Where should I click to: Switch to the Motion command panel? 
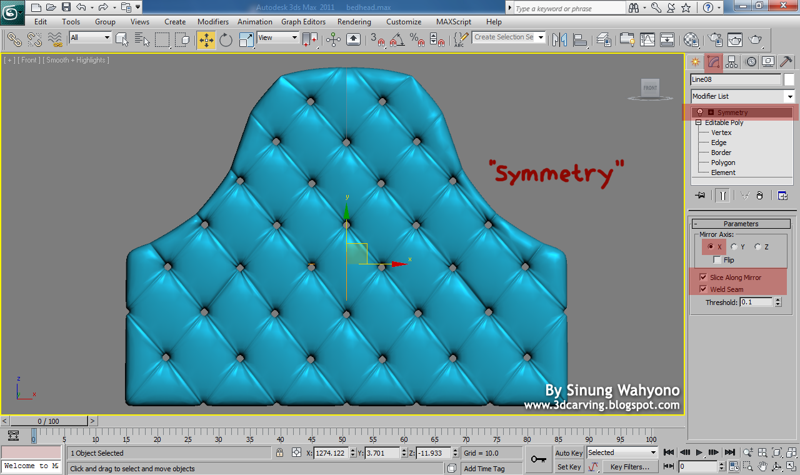point(750,62)
